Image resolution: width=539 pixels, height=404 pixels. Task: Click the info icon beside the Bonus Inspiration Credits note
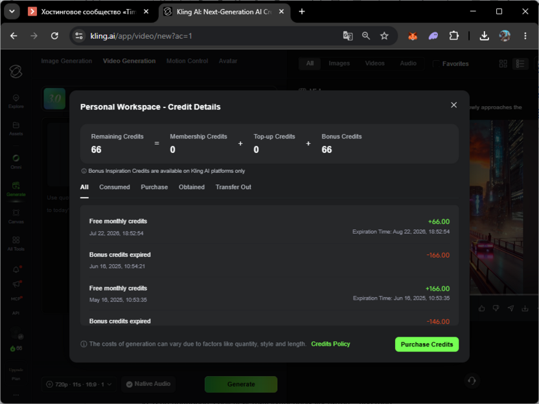point(84,171)
